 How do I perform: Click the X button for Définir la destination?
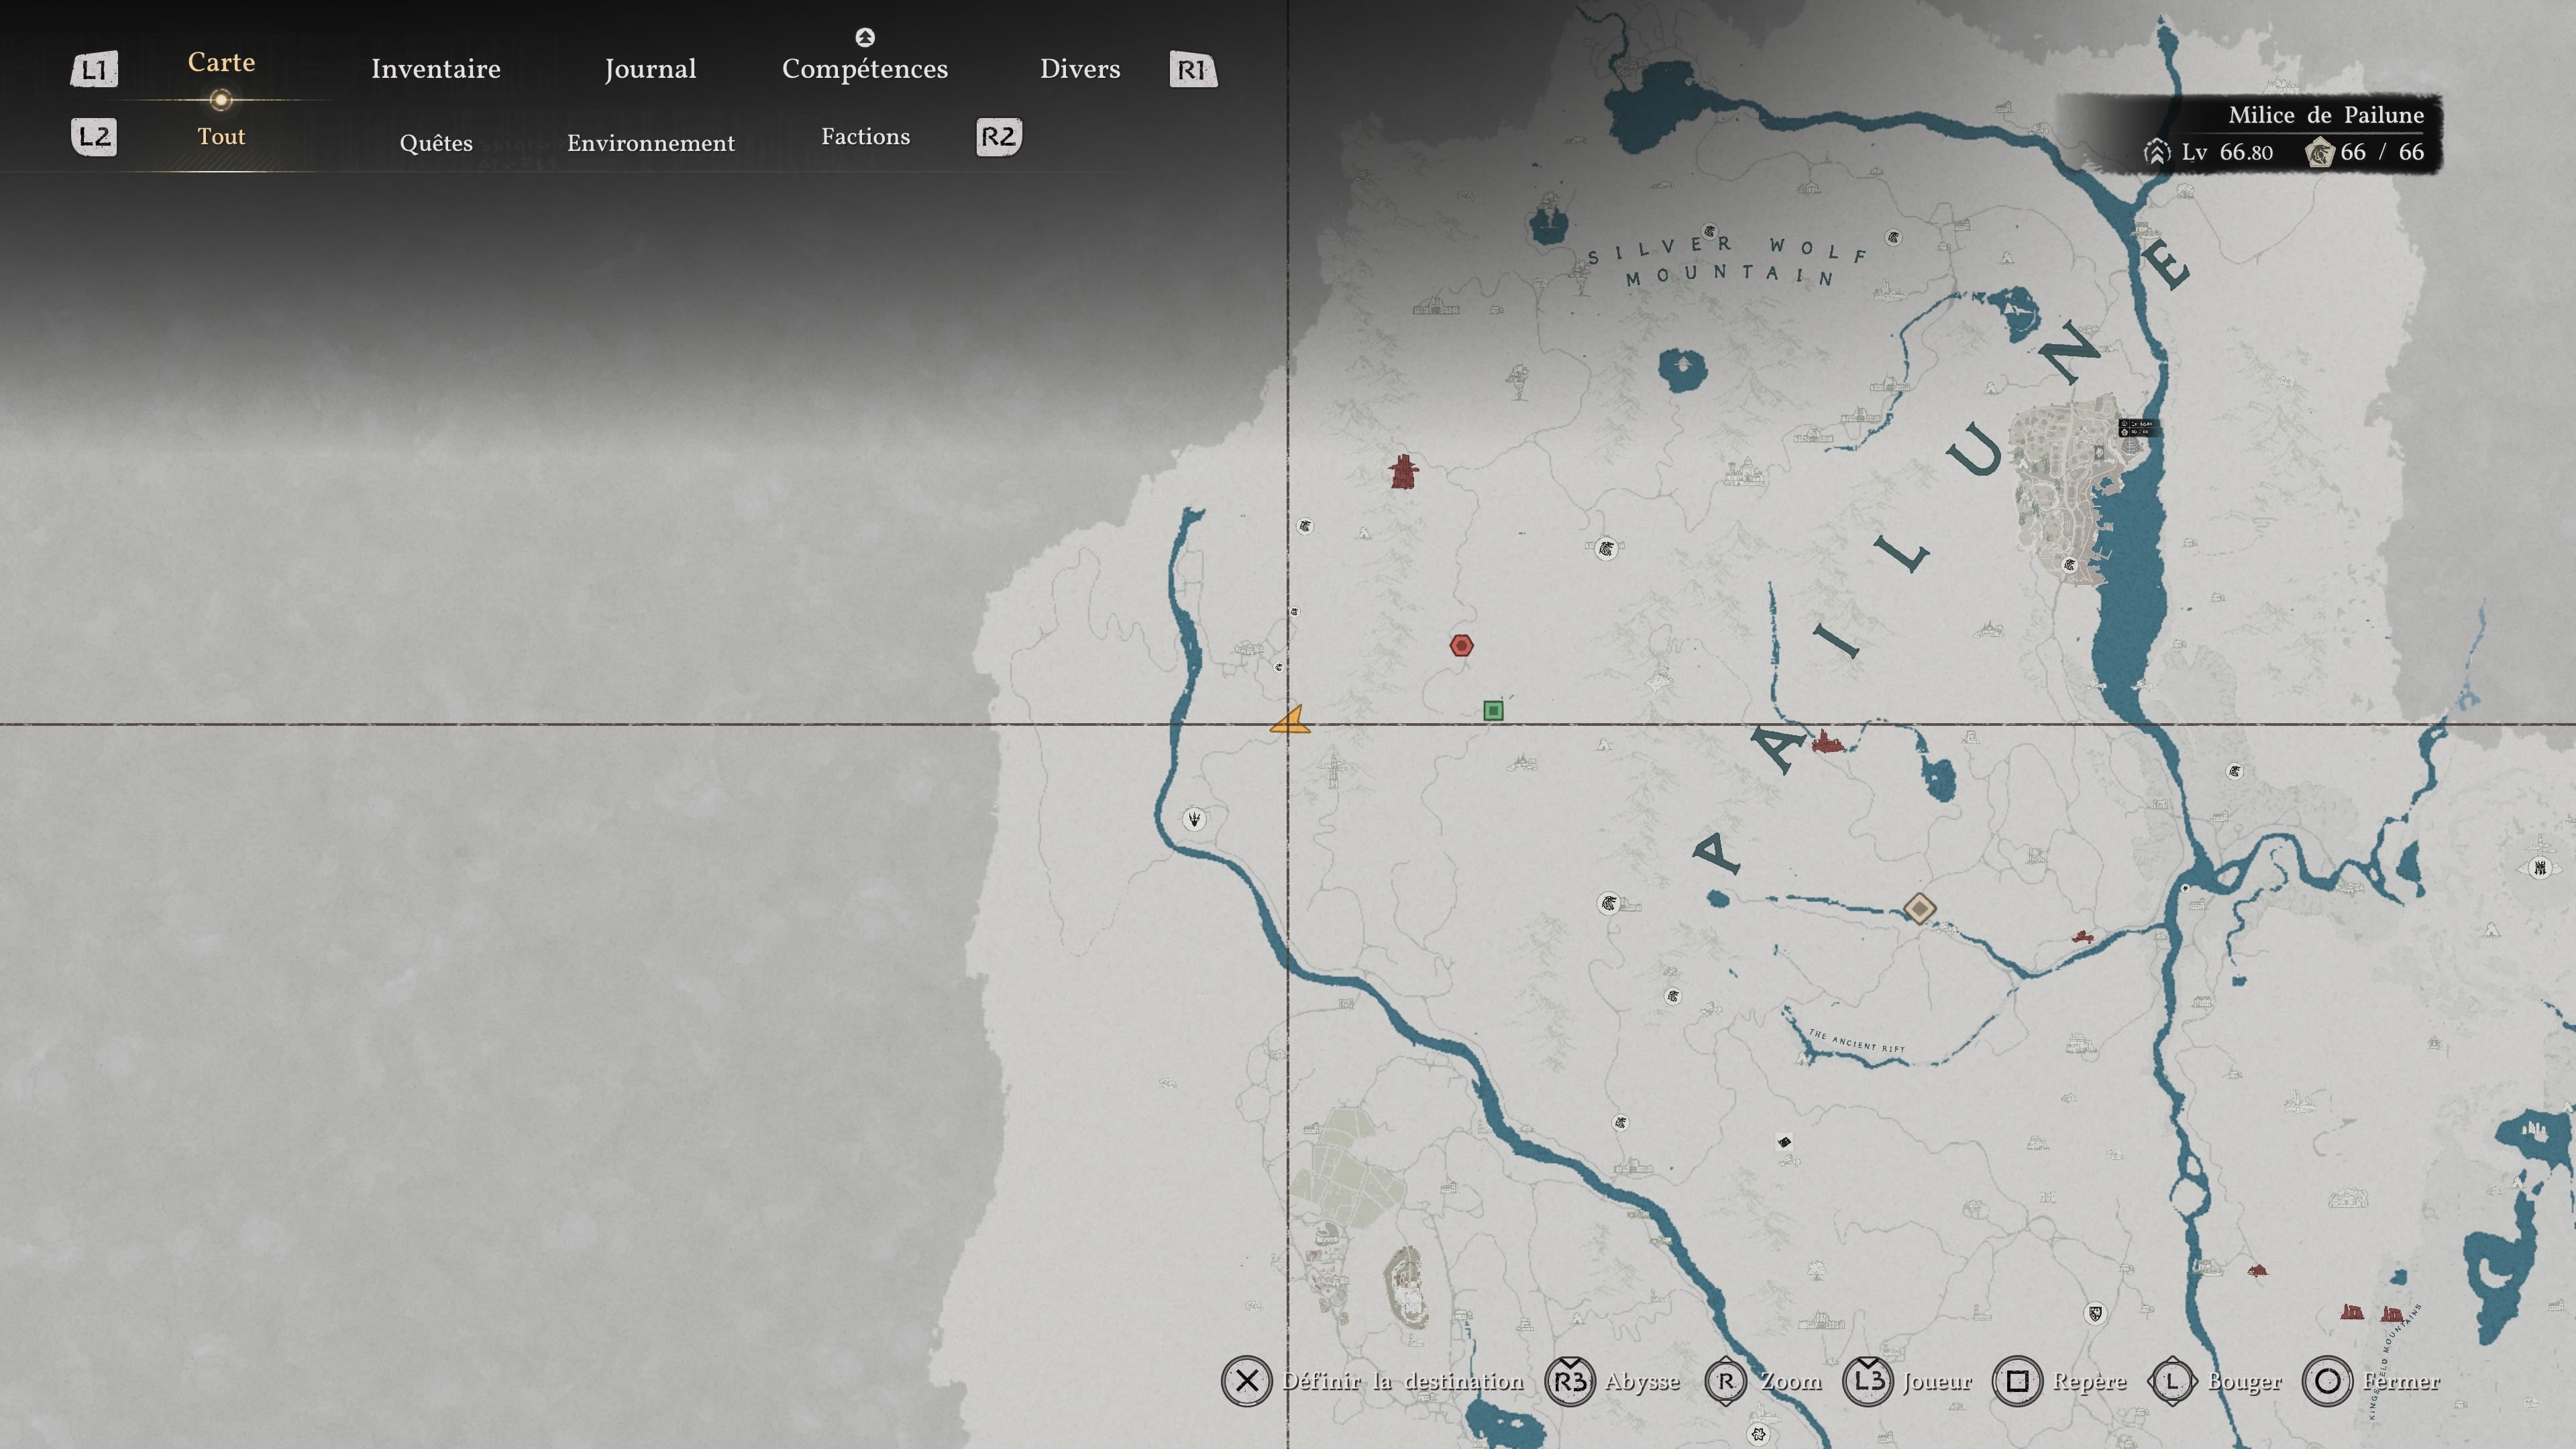click(1246, 1381)
